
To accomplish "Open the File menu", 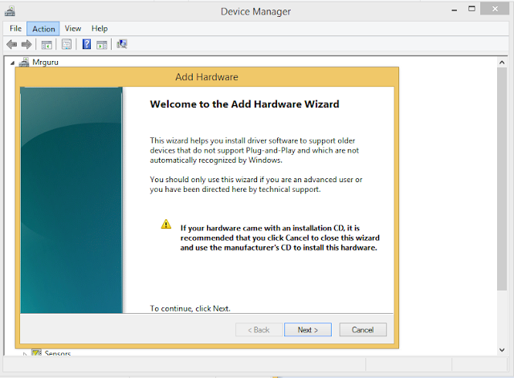I will 15,29.
